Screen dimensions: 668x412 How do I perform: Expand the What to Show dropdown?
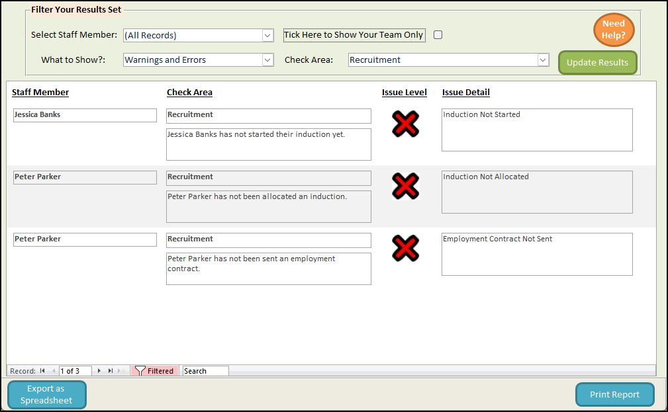coord(267,60)
